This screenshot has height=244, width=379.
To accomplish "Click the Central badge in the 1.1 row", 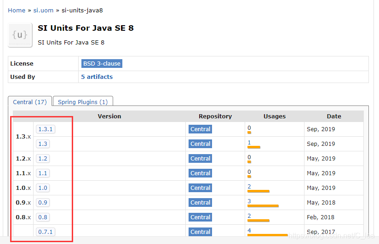I will pos(201,173).
